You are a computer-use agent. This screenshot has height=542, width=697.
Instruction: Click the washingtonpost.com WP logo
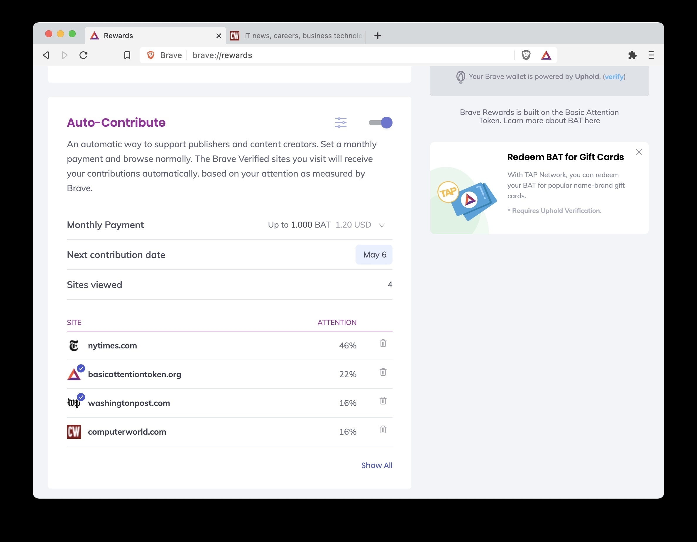[x=74, y=403]
